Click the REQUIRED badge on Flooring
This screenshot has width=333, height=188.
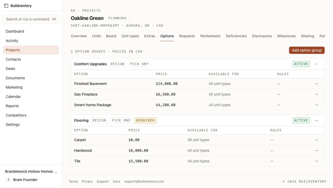pos(145,120)
